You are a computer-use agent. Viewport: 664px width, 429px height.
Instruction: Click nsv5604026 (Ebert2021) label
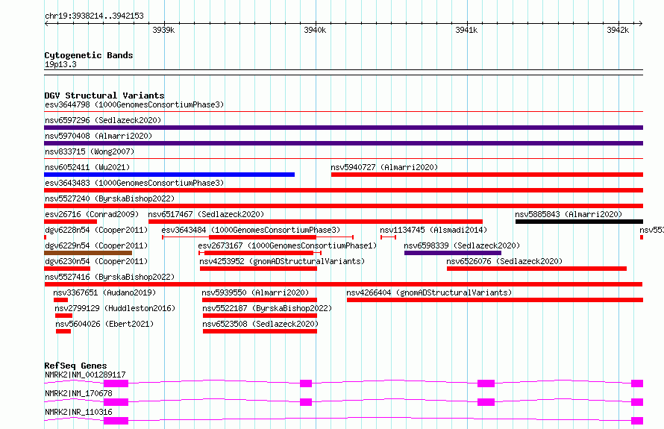104,324
